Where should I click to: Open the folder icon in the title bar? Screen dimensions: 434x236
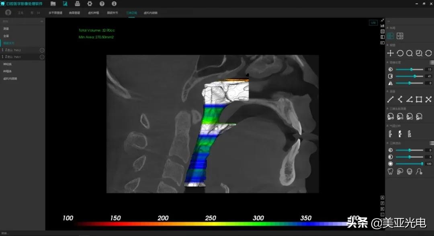(x=53, y=4)
